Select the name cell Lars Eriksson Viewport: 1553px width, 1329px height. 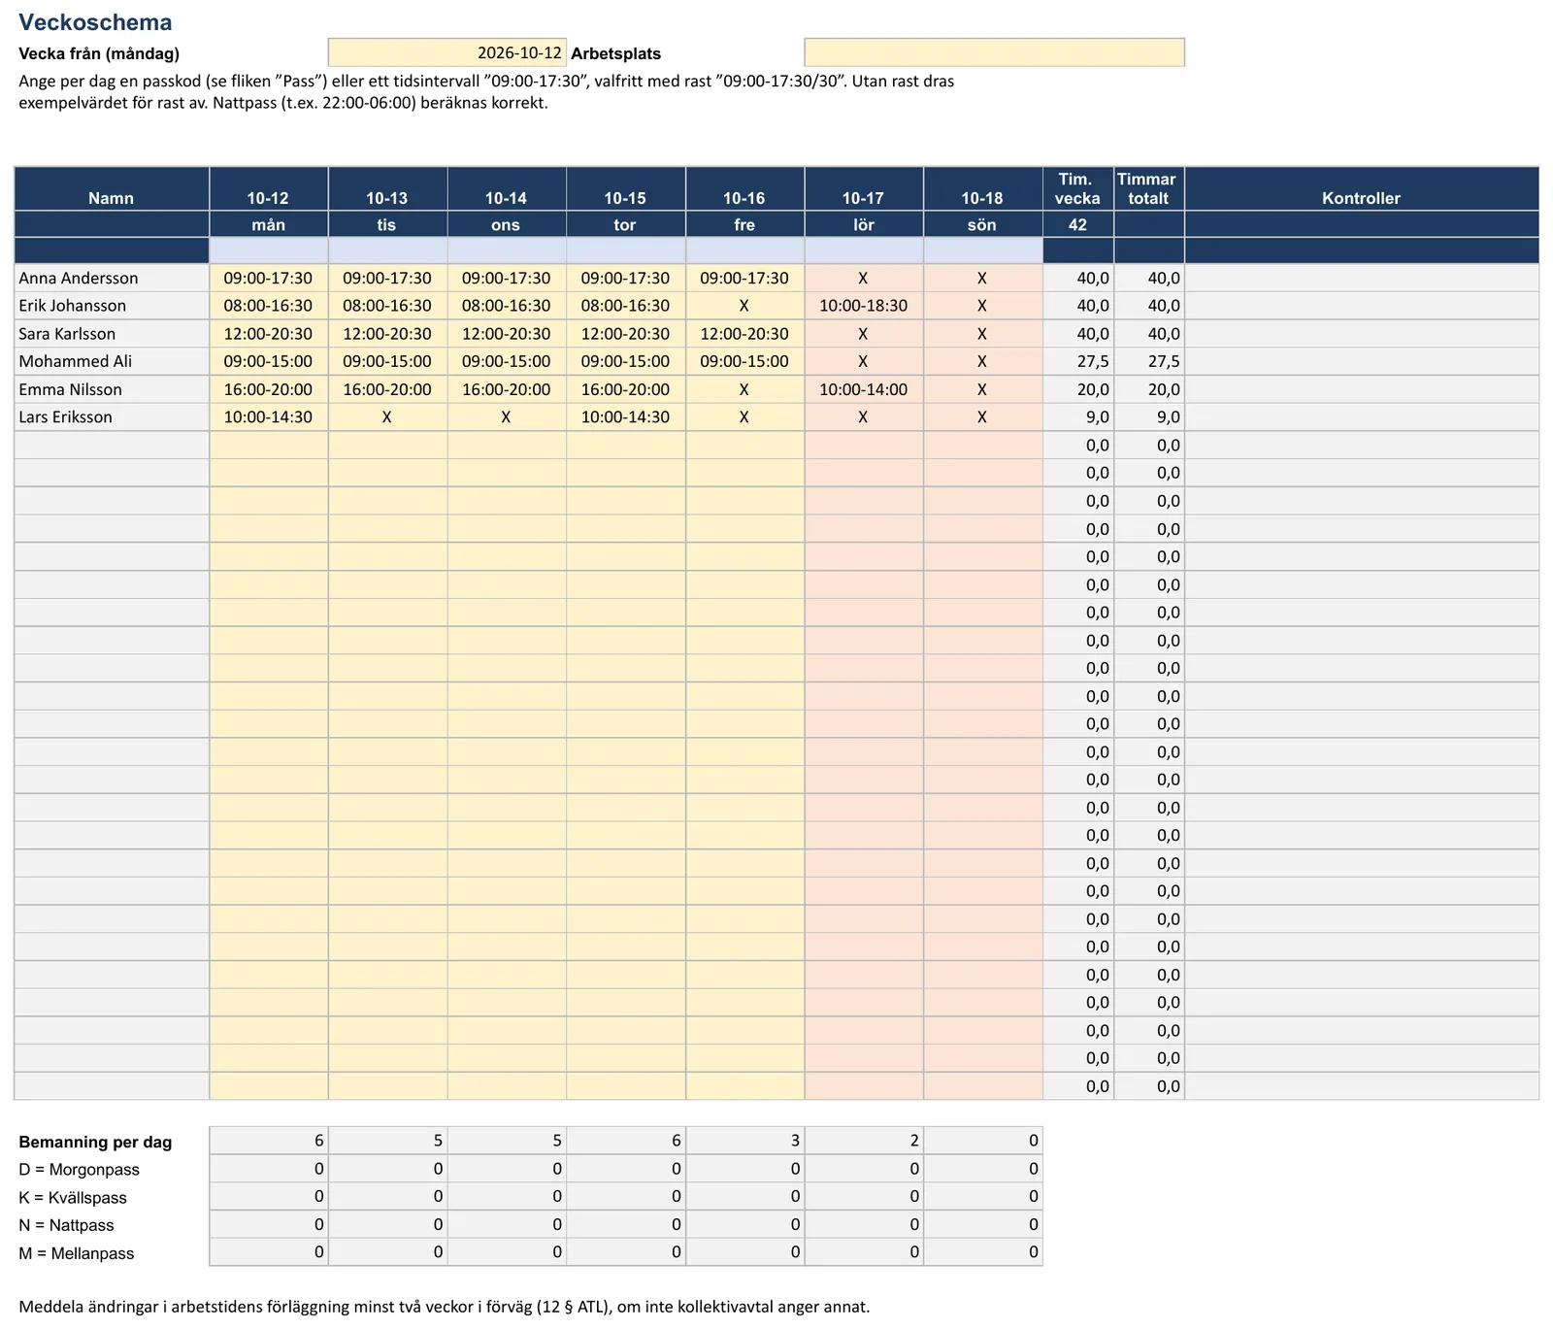[x=112, y=417]
